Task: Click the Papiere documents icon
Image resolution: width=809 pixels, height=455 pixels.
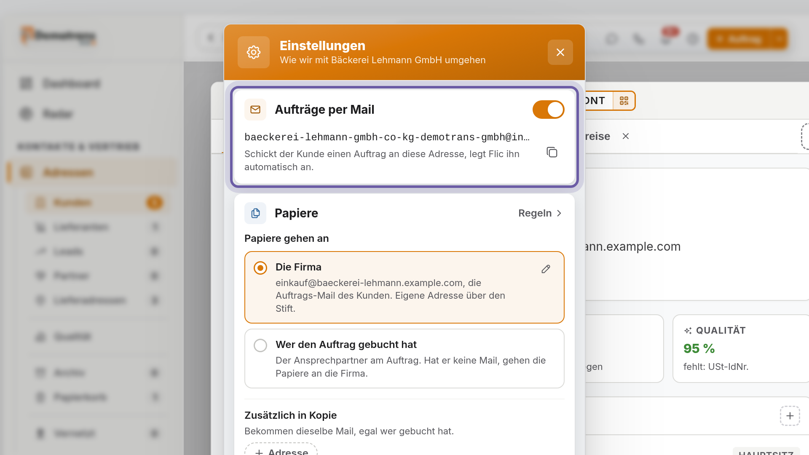Action: 255,213
